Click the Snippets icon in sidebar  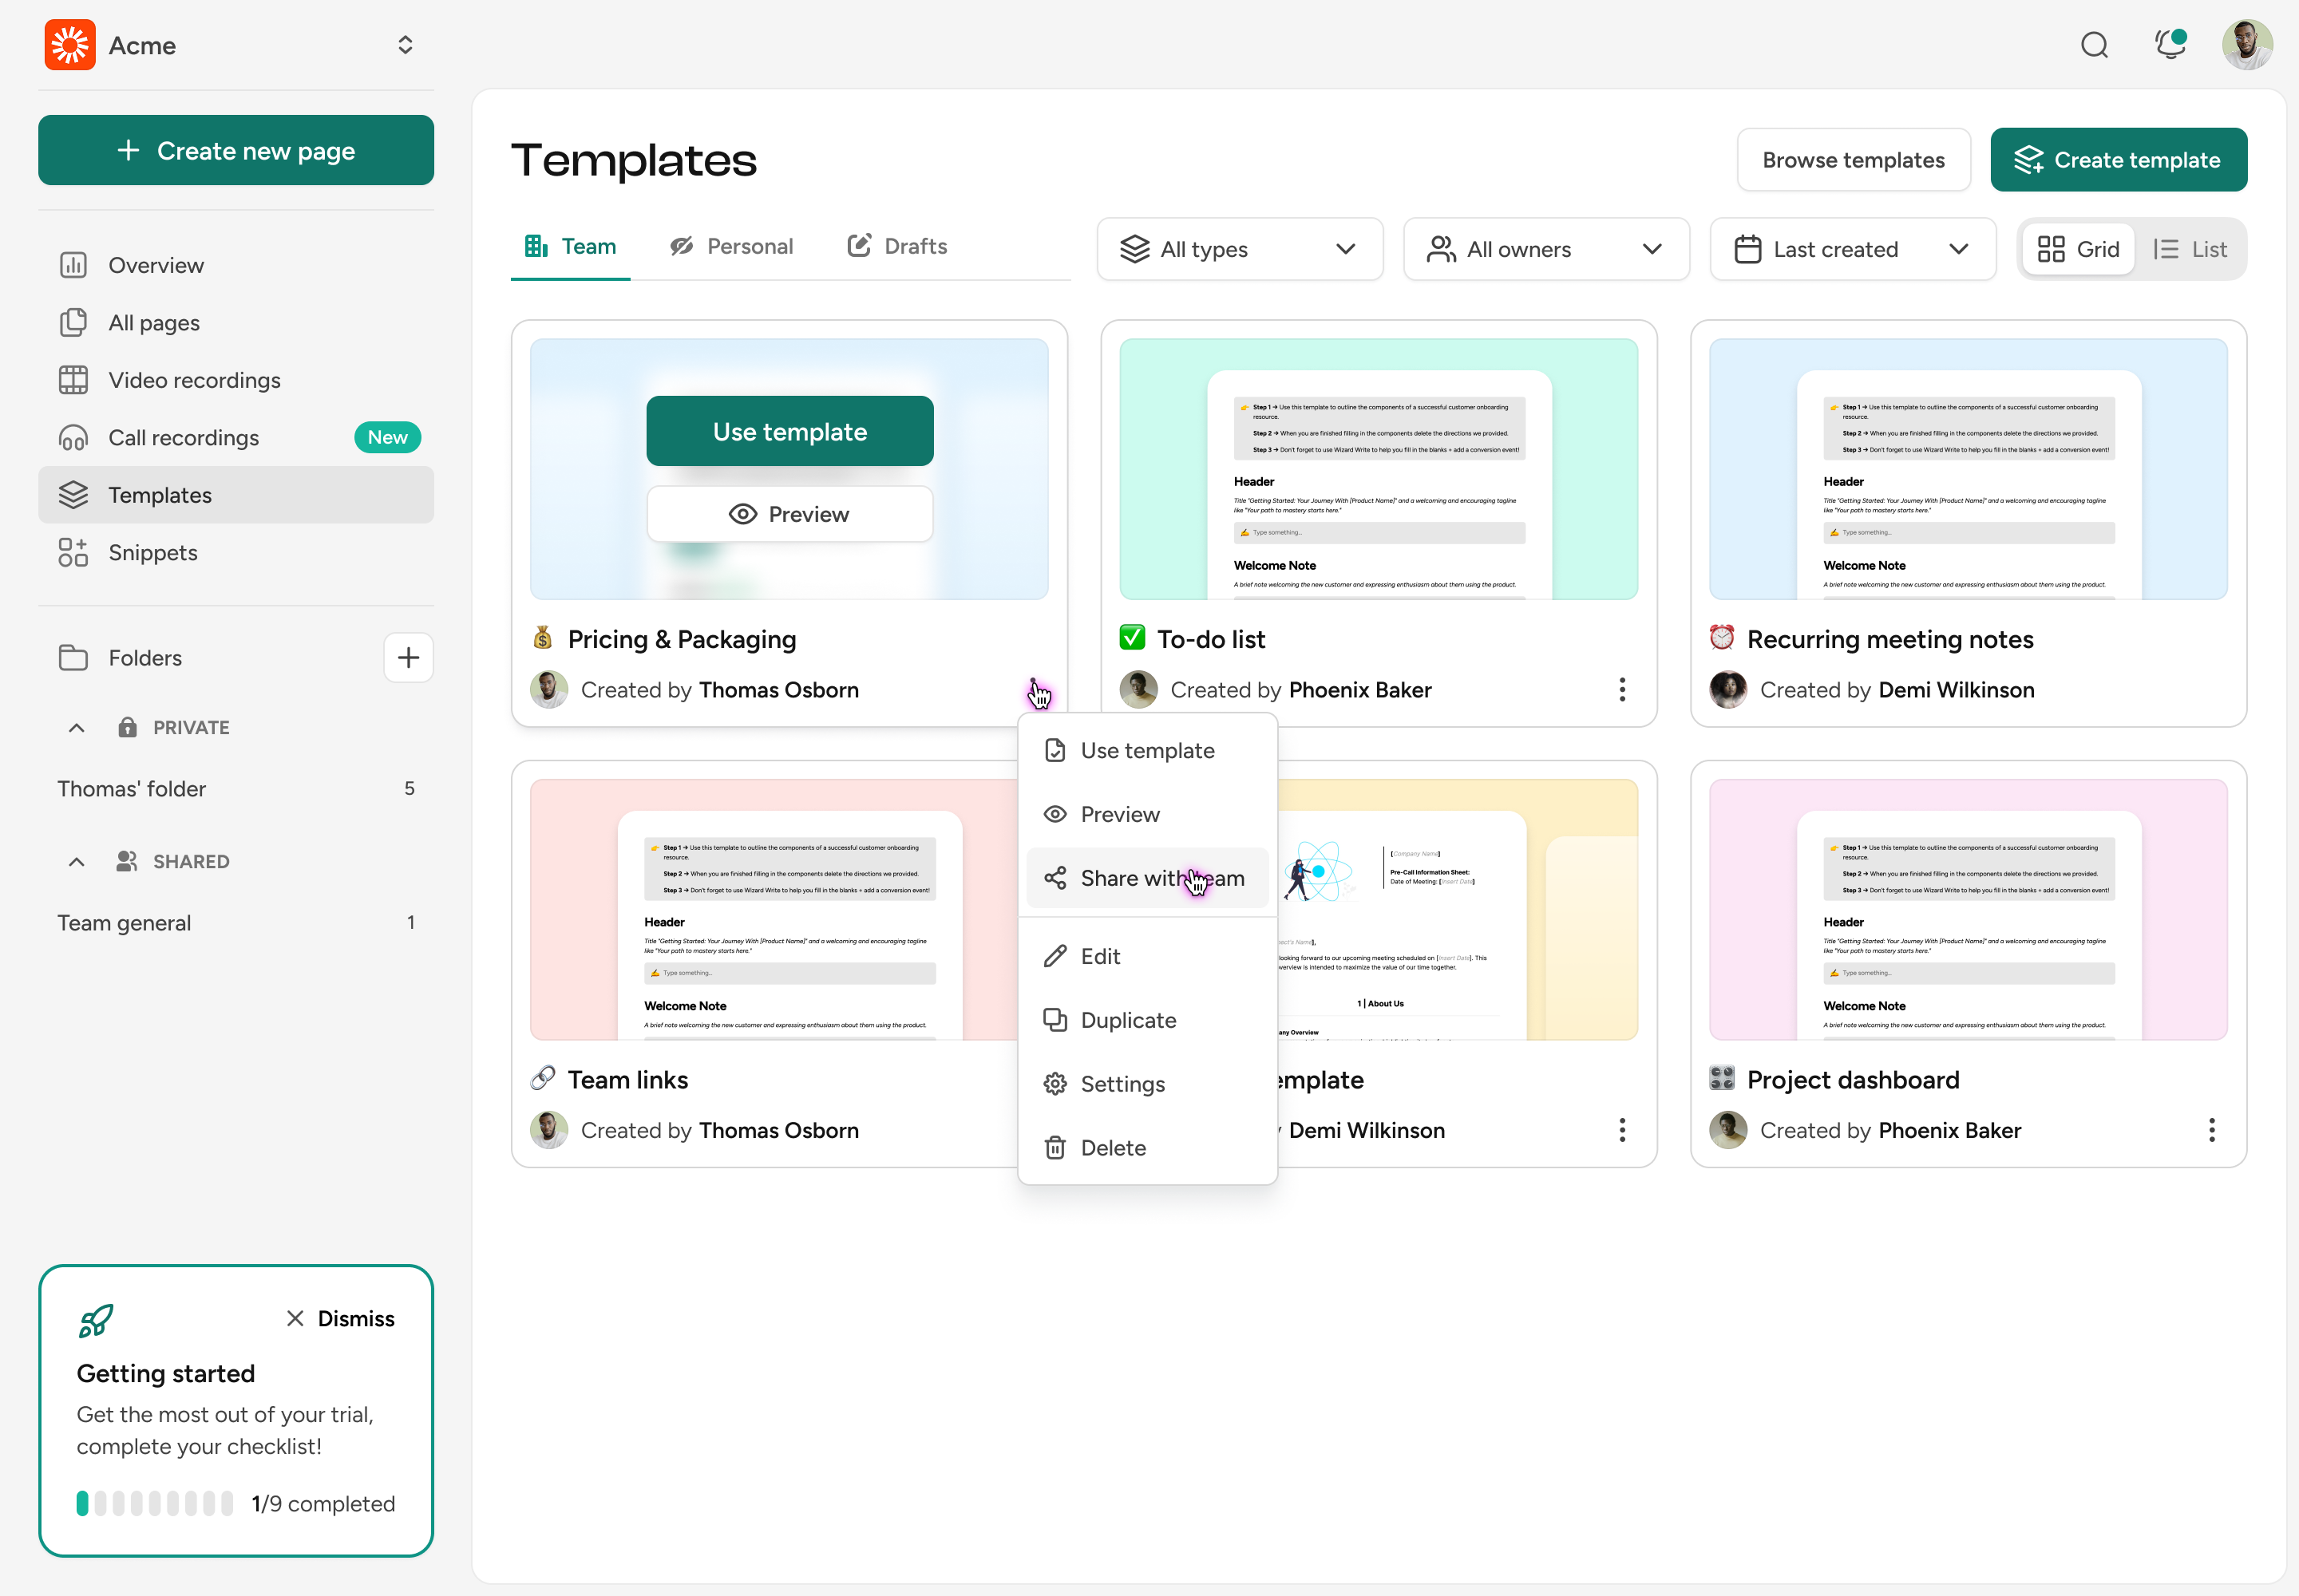[73, 553]
